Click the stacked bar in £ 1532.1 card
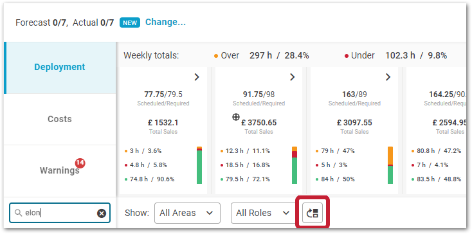 [199, 165]
